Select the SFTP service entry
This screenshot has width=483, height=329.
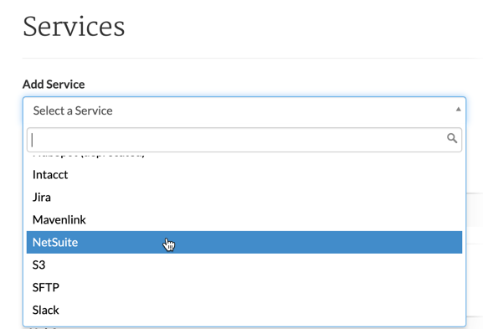click(244, 287)
